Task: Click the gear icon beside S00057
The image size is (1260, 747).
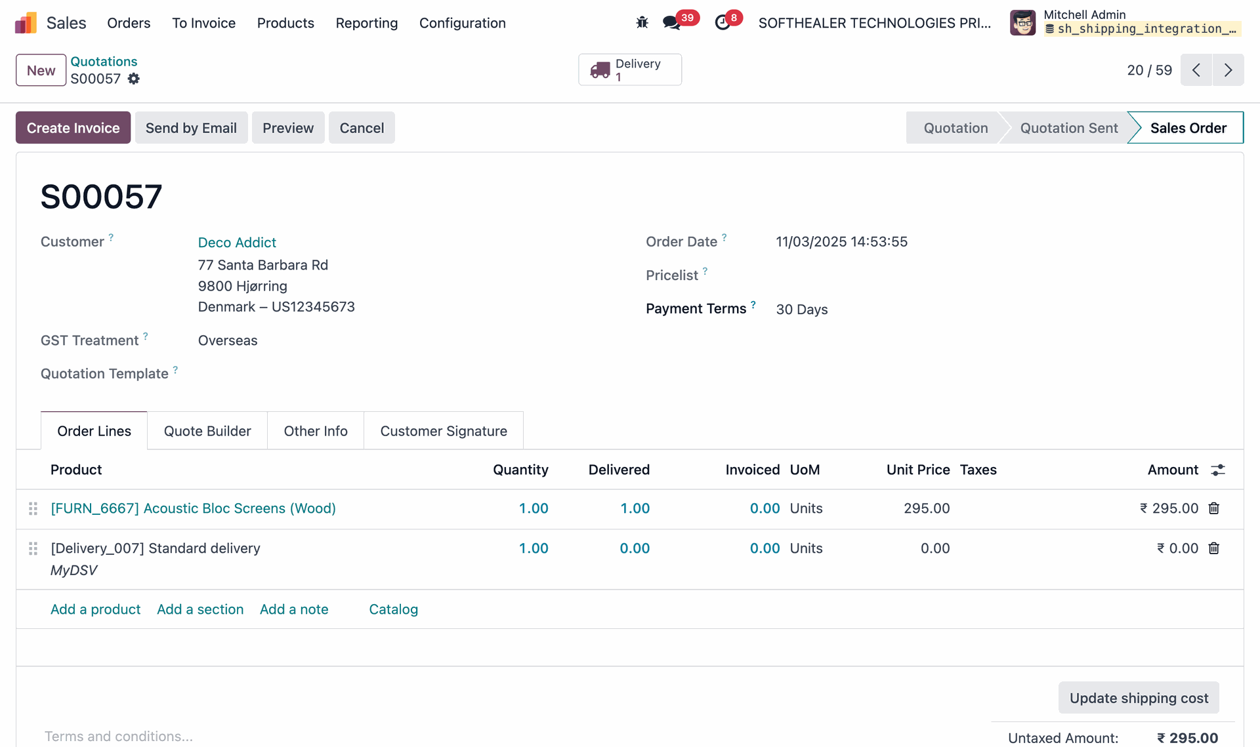Action: click(134, 79)
